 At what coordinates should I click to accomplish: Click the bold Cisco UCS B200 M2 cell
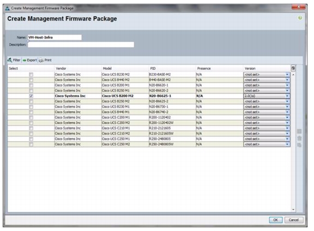pos(125,96)
